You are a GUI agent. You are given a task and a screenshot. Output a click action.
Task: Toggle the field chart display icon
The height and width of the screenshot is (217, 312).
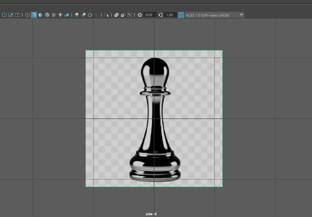[4, 15]
